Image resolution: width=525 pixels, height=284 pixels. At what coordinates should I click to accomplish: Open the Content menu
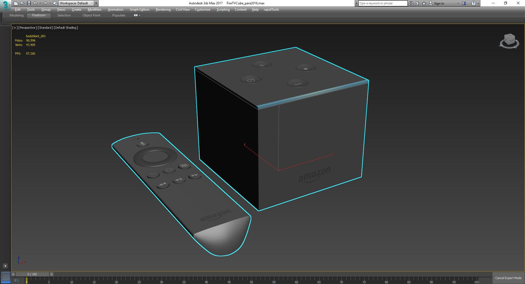pyautogui.click(x=241, y=10)
